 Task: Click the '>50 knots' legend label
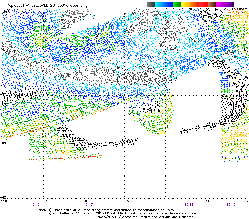pos(239,9)
